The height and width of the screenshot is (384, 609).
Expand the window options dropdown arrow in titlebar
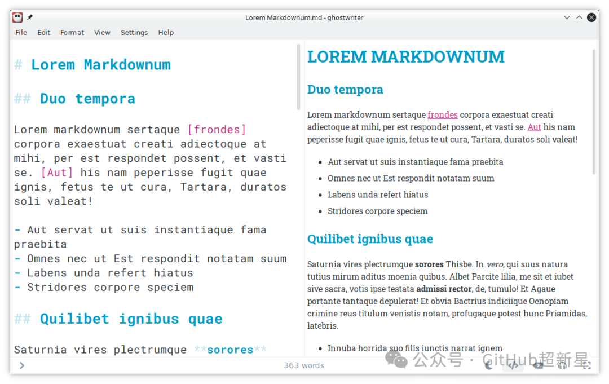pos(567,17)
